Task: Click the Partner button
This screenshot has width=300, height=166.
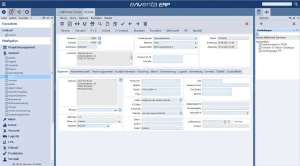Action: [65, 31]
